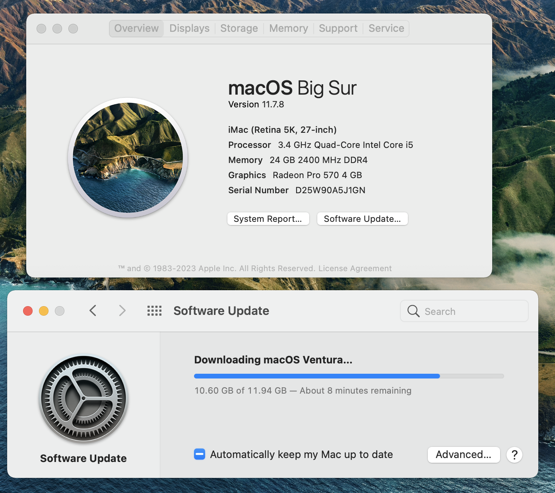Open the License Agreement link
The height and width of the screenshot is (493, 555).
(355, 268)
